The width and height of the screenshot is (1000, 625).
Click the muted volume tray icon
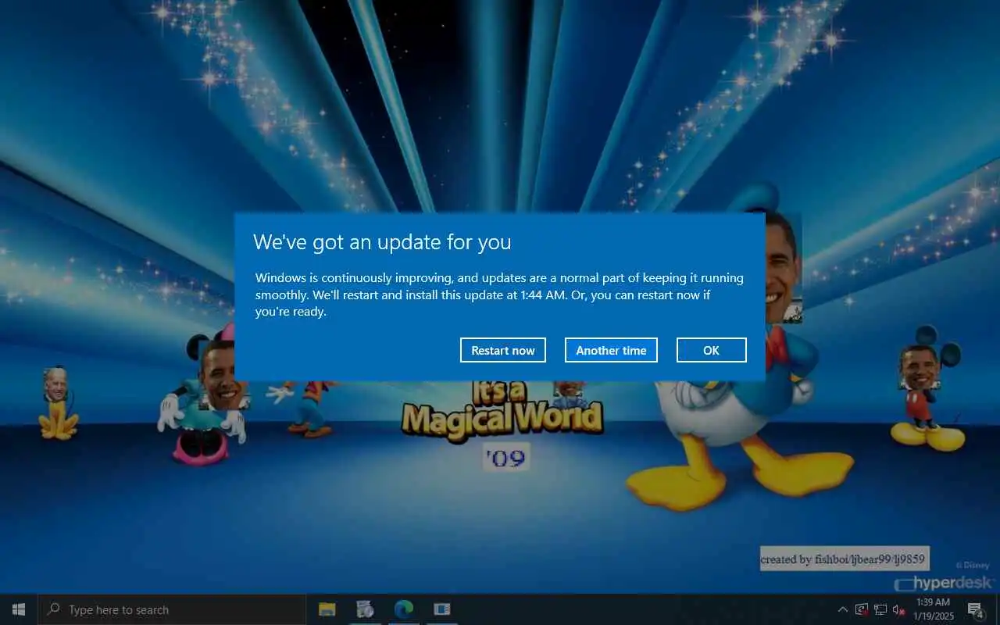click(899, 609)
